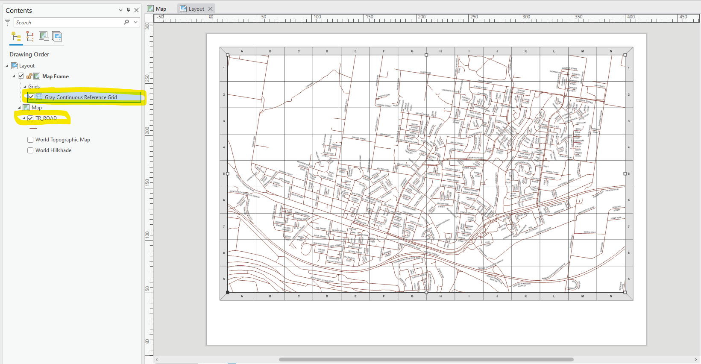Switch to List By Element Type view
This screenshot has width=701, height=364.
tap(30, 36)
